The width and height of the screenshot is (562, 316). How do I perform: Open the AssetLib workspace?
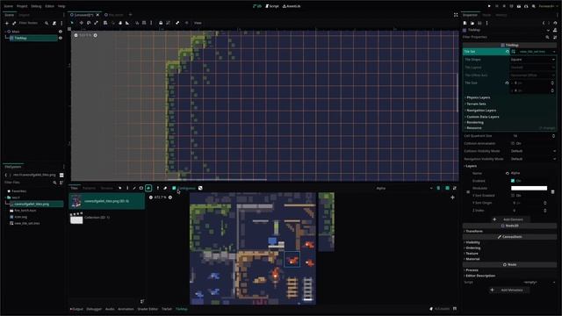[x=292, y=6]
